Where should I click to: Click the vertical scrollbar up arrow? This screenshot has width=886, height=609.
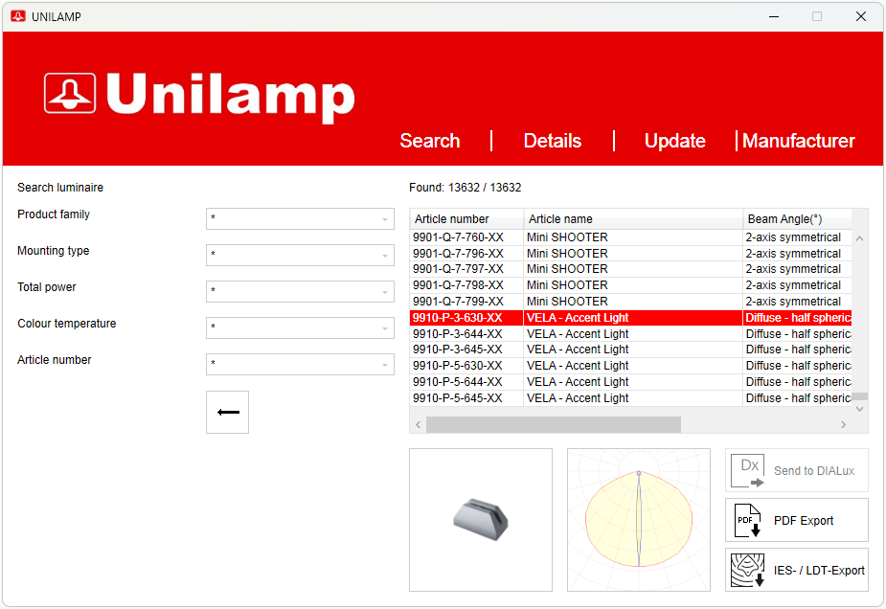click(x=859, y=238)
